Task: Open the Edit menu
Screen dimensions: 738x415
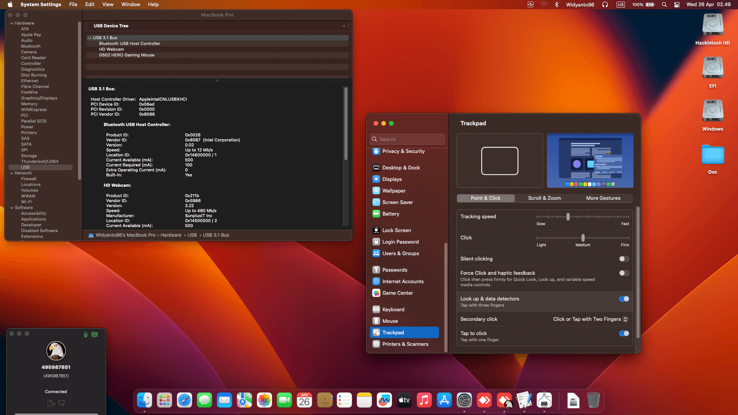Action: coord(90,5)
